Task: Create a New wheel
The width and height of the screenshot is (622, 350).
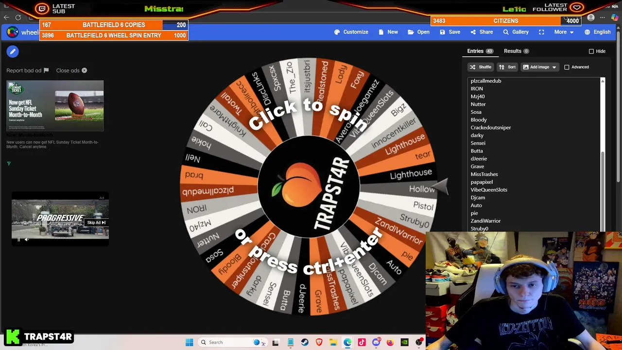Action: pos(388,32)
